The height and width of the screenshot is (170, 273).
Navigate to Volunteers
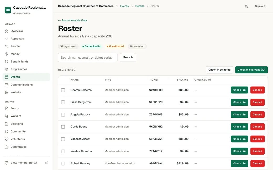[x=26, y=139]
